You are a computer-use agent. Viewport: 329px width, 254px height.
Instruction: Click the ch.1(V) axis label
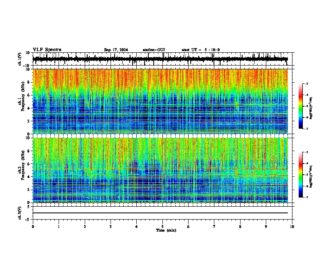click(x=20, y=59)
